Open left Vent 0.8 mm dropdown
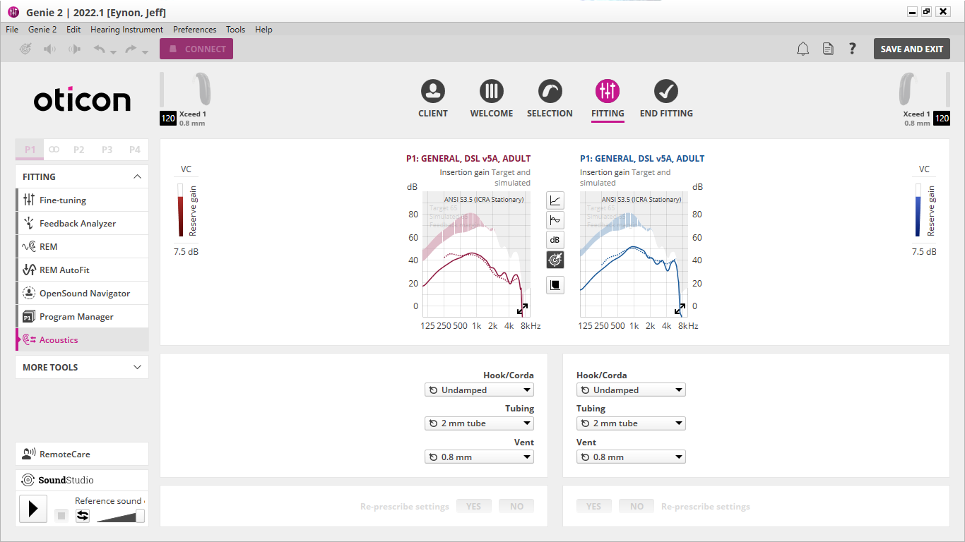This screenshot has width=965, height=542. point(479,457)
